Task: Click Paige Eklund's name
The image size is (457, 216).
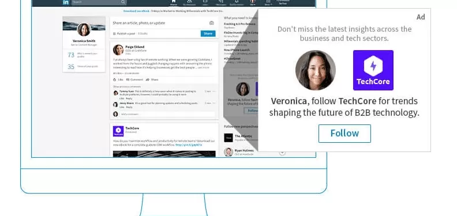Action: tap(134, 47)
